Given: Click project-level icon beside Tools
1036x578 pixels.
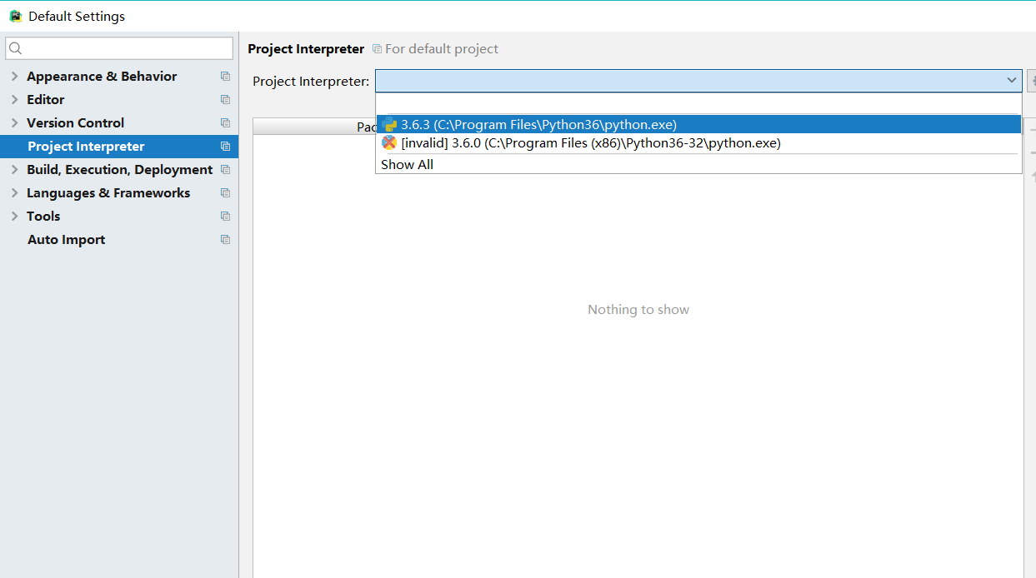Looking at the screenshot, I should tap(225, 216).
